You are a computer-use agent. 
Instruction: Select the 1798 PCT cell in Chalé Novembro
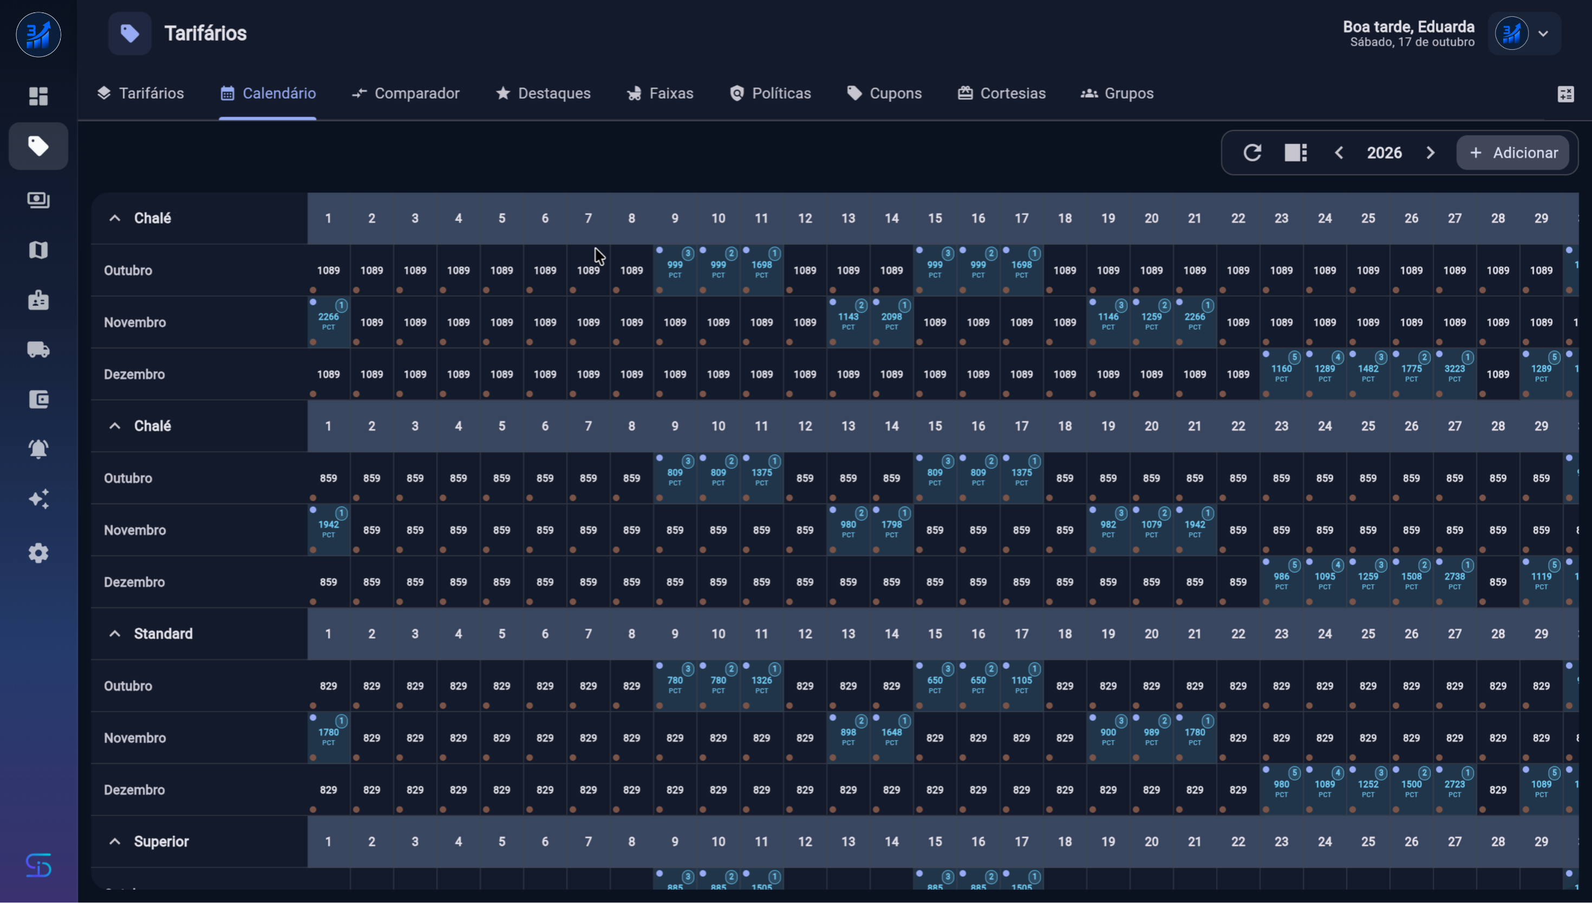pos(891,529)
